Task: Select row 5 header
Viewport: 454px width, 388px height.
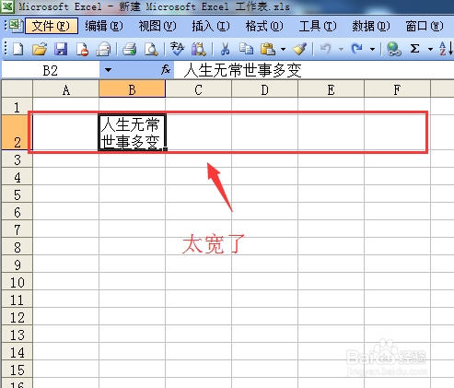Action: click(x=17, y=194)
